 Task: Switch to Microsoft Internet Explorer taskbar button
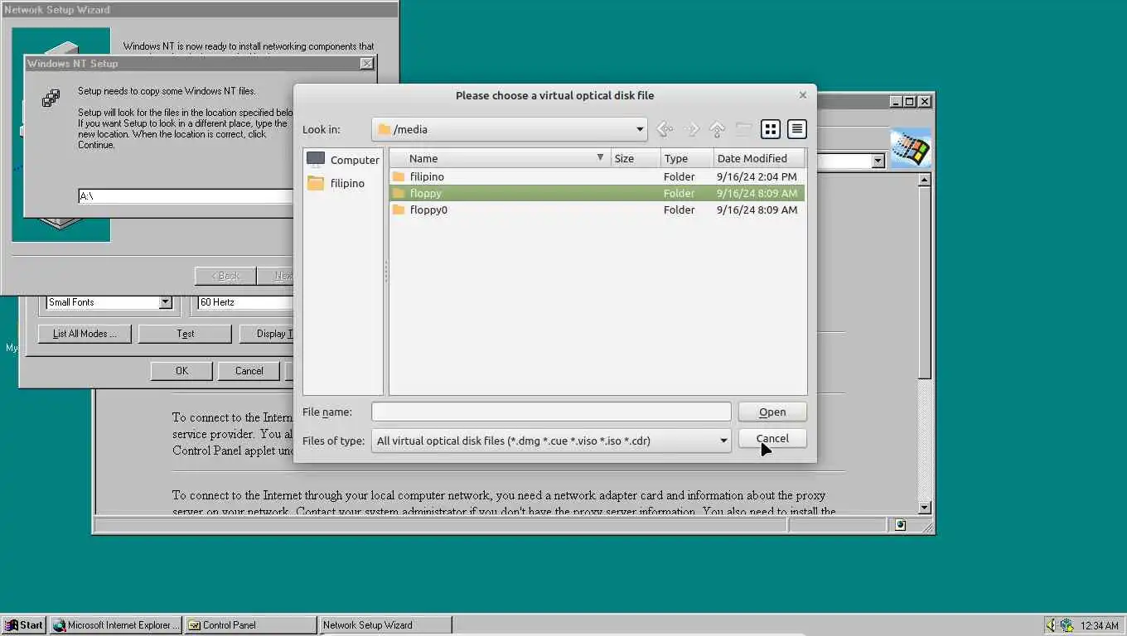115,625
